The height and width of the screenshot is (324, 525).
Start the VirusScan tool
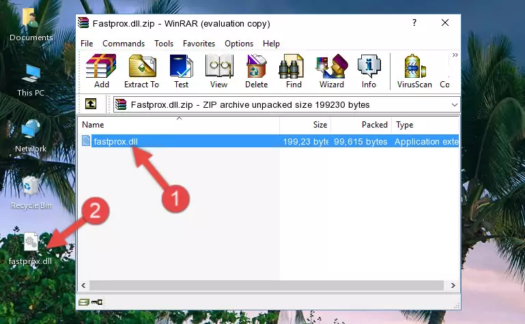414,71
